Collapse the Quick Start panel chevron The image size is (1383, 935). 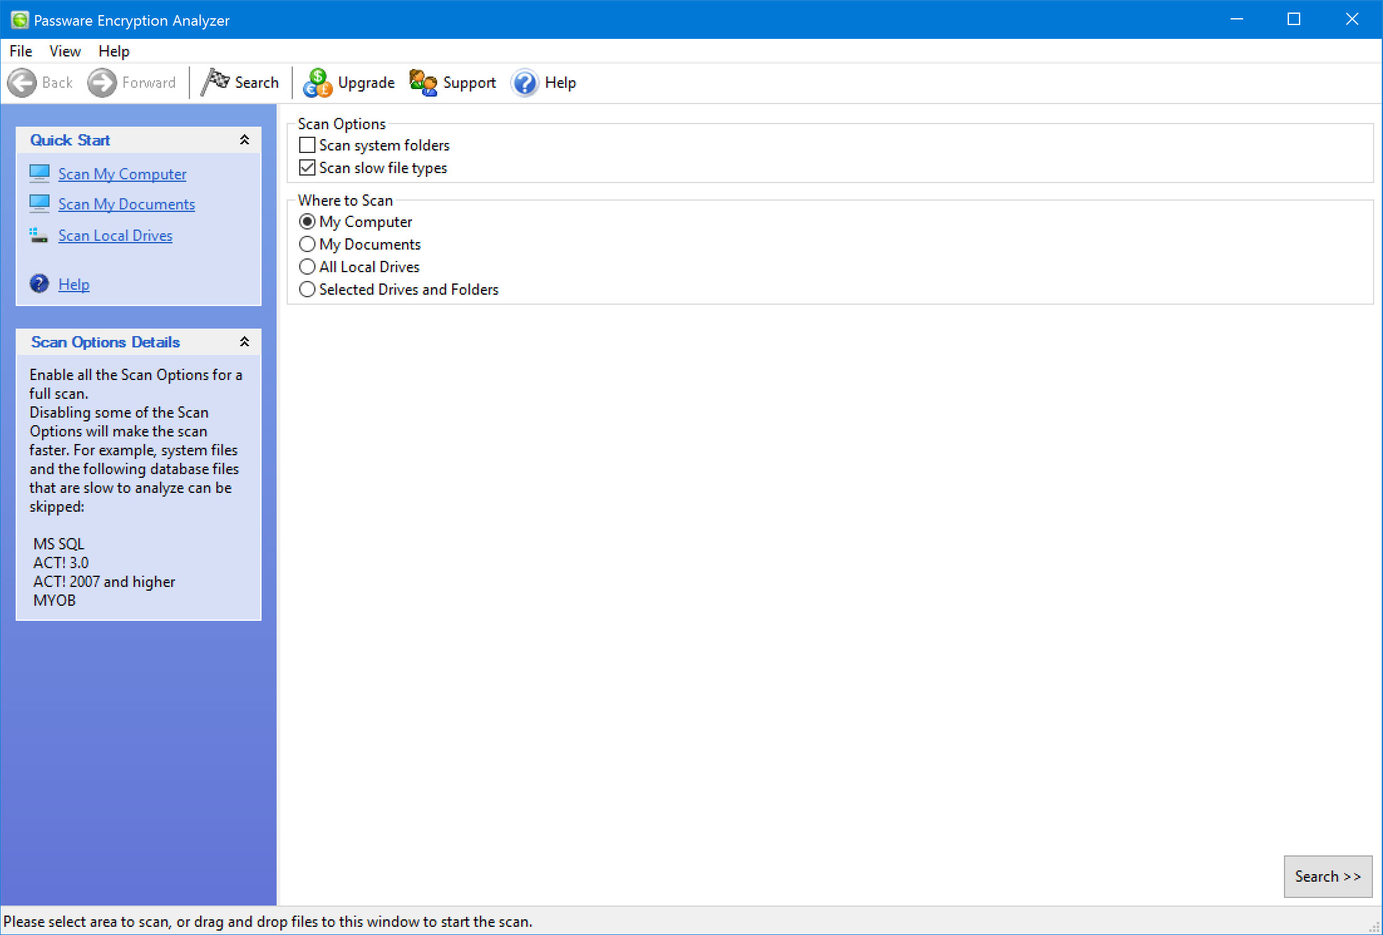tap(245, 139)
